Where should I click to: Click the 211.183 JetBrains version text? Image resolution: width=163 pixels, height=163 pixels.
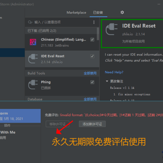[x=55, y=45]
